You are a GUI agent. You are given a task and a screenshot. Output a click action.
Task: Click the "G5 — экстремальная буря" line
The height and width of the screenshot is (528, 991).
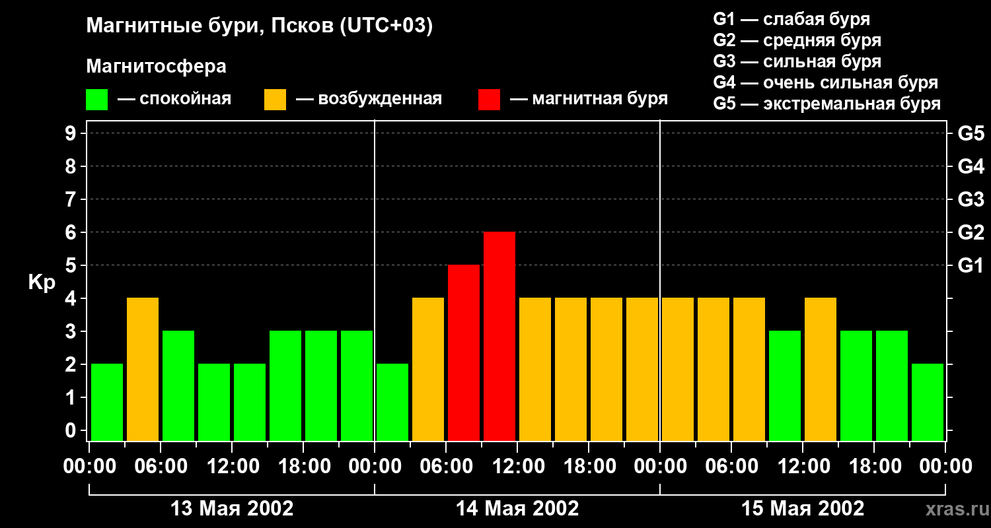click(x=826, y=104)
